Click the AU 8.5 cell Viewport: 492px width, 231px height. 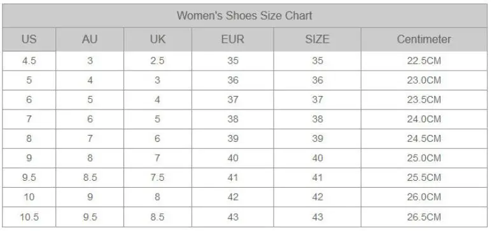[90, 178]
